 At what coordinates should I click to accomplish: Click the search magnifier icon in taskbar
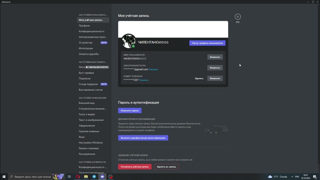click(x=11, y=177)
